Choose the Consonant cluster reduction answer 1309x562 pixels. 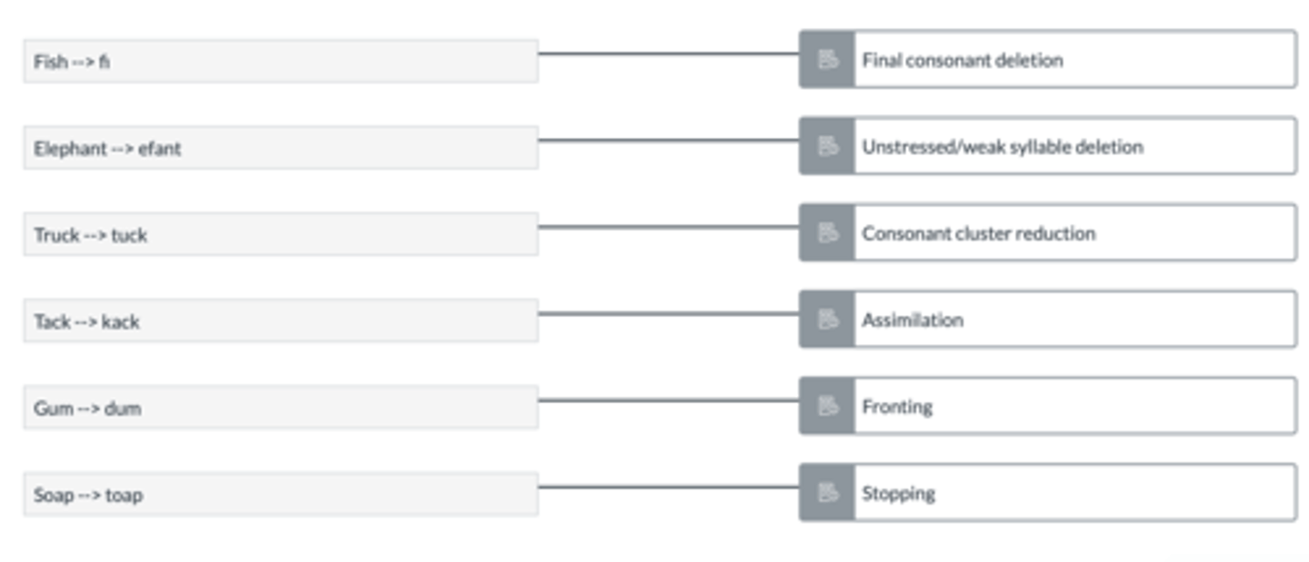[1048, 233]
